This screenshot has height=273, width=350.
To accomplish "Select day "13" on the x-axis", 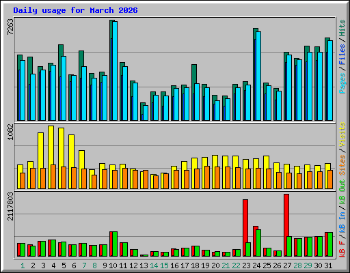I will (144, 265).
